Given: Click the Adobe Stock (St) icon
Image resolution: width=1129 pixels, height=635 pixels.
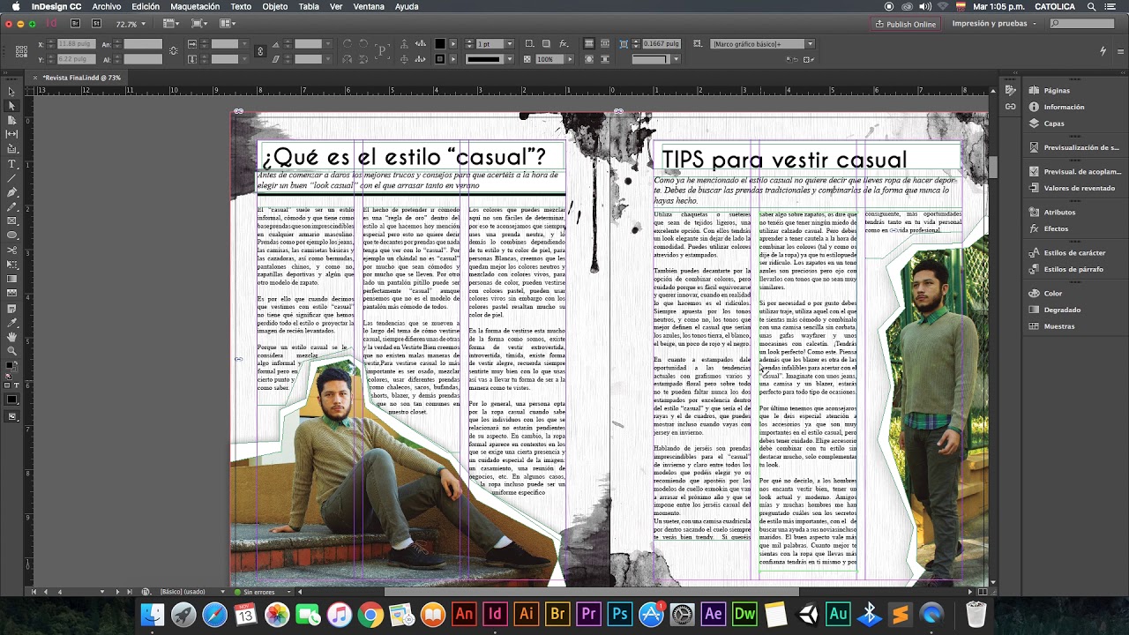Looking at the screenshot, I should [x=97, y=24].
